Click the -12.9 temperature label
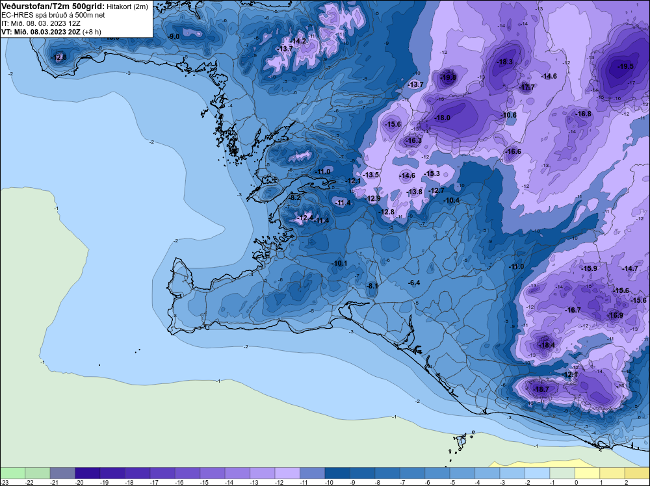This screenshot has height=486, width=650. pyautogui.click(x=373, y=198)
